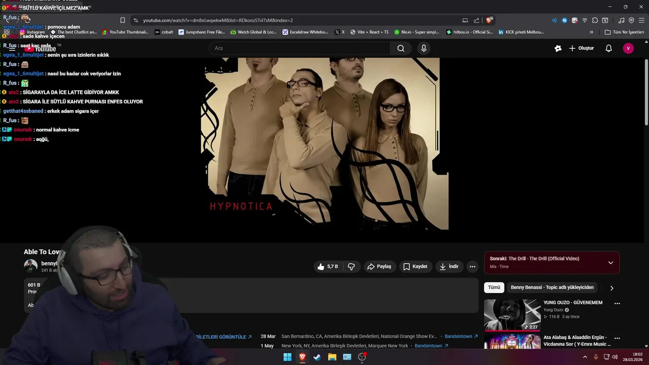Open the YouTube Thumbnail bookmark
This screenshot has width=649, height=365.
(125, 32)
